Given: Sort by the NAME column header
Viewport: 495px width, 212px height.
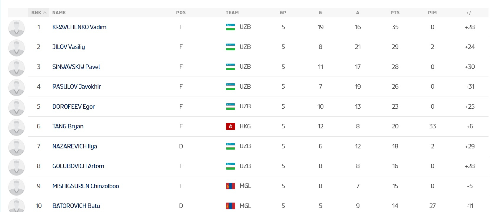Looking at the screenshot, I should click(59, 13).
